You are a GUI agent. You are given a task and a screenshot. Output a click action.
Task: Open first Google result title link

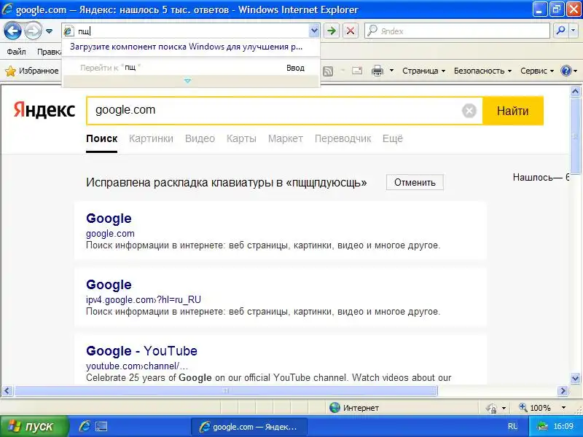point(109,219)
